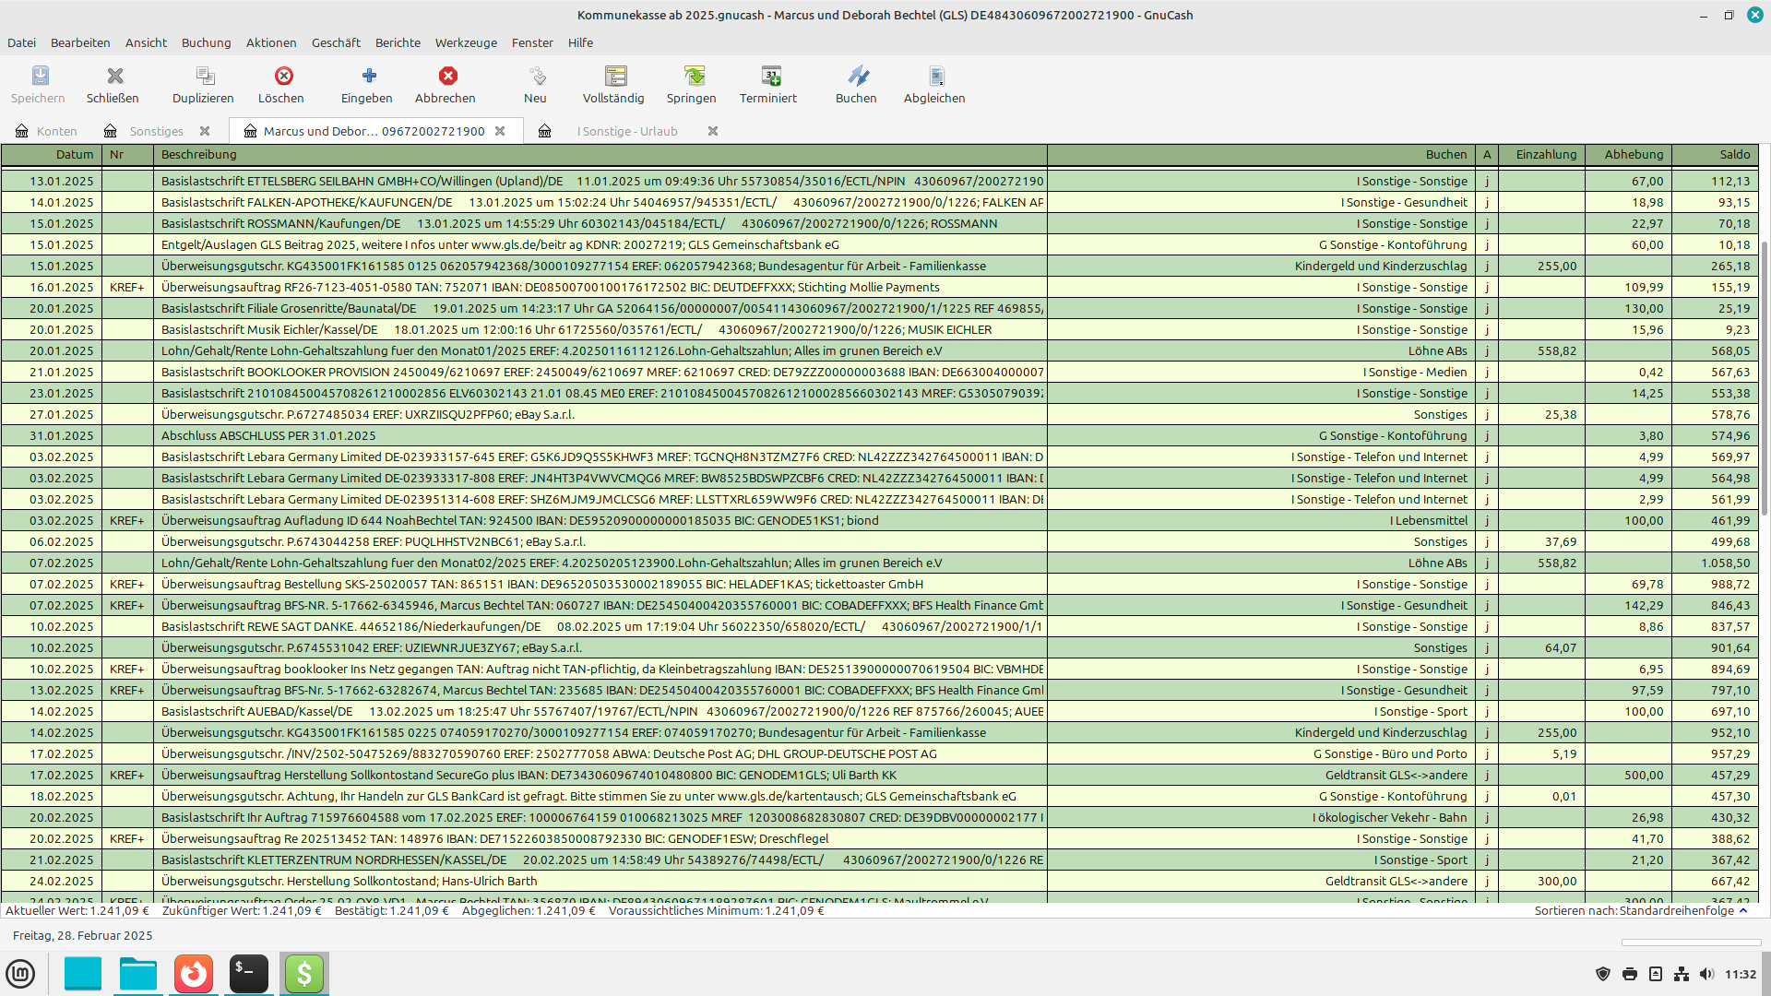This screenshot has height=996, width=1771.
Task: Open the network tray icon
Action: pyautogui.click(x=1682, y=974)
